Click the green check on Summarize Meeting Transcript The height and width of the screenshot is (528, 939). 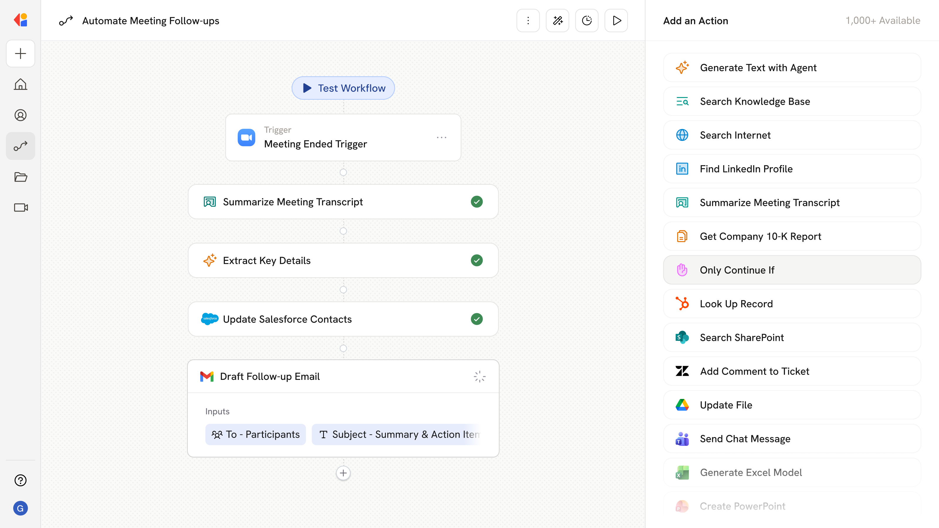(477, 202)
